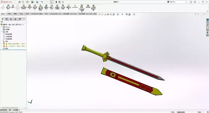209x113 pixels.
Task: Open Reference Geometry tool
Action: 52,7
